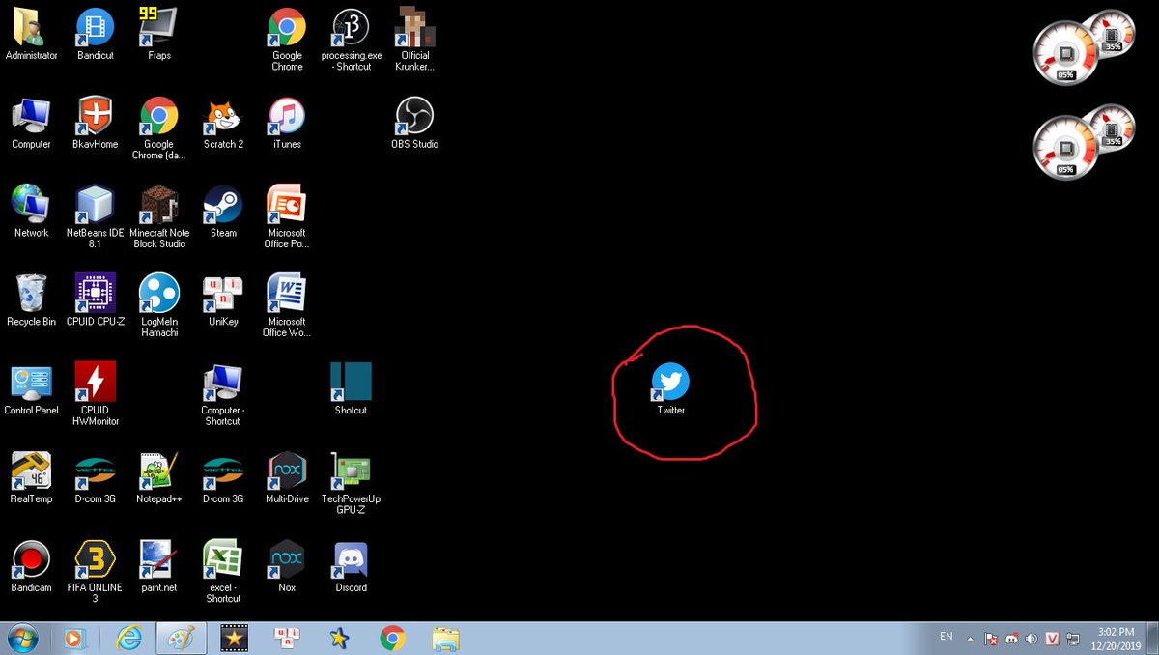Select the FIFA ONLINE 3 icon

pos(96,572)
